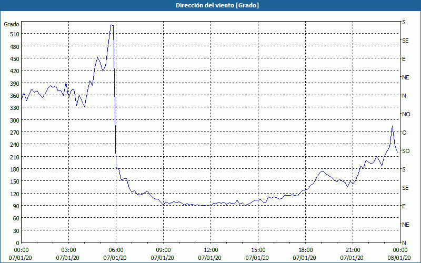Click the 30 y-axis tick label

click(x=16, y=231)
